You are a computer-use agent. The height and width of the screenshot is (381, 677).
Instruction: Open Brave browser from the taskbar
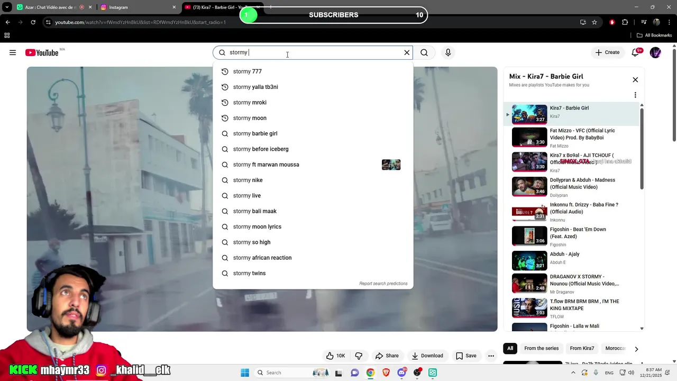pos(386,373)
